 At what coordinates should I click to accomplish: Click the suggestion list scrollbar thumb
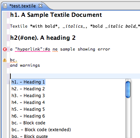click(x=128, y=90)
